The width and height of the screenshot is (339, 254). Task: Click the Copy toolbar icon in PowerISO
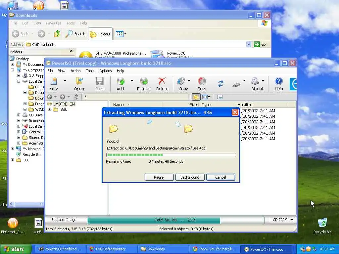coord(183,84)
